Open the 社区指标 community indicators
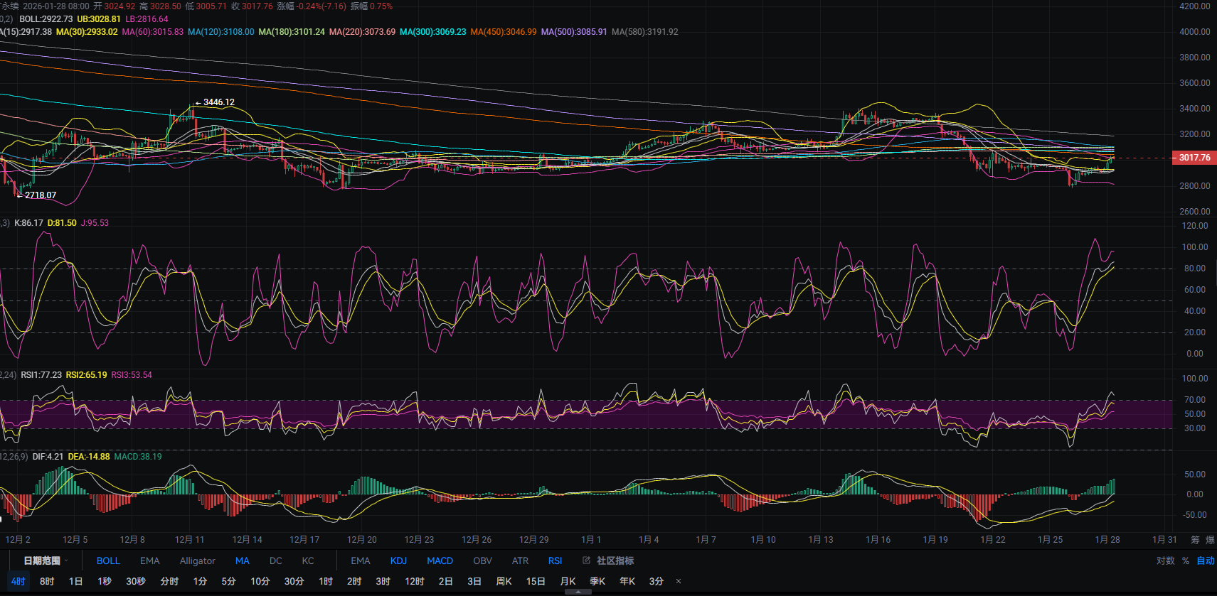The image size is (1217, 596). point(615,560)
